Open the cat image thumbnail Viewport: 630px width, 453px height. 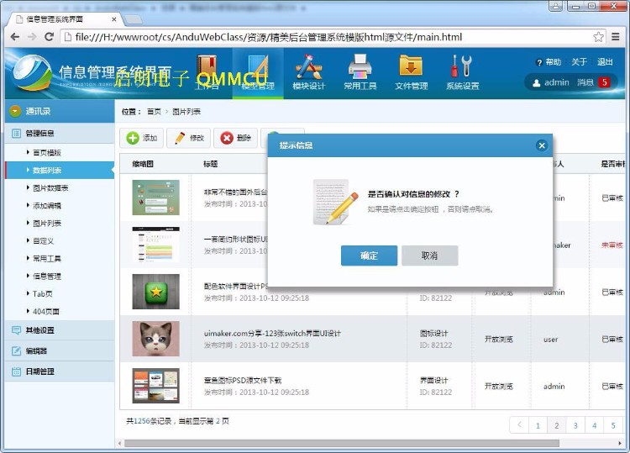156,339
